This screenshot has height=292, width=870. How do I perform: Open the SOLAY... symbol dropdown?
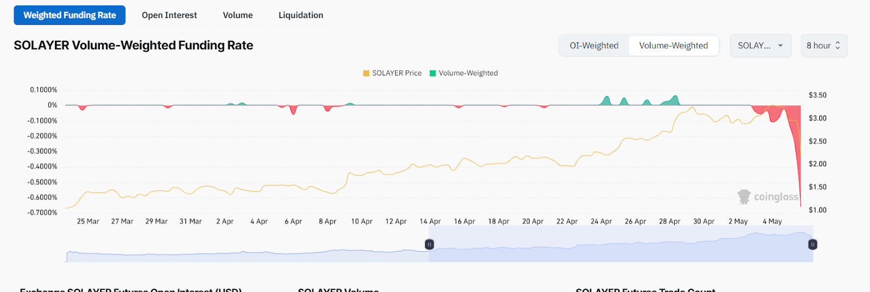(760, 46)
